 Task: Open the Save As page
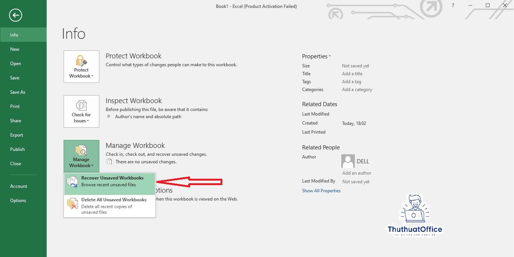coord(23,92)
